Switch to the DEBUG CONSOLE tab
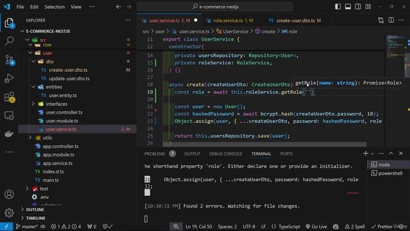The height and width of the screenshot is (231, 410). (x=225, y=154)
